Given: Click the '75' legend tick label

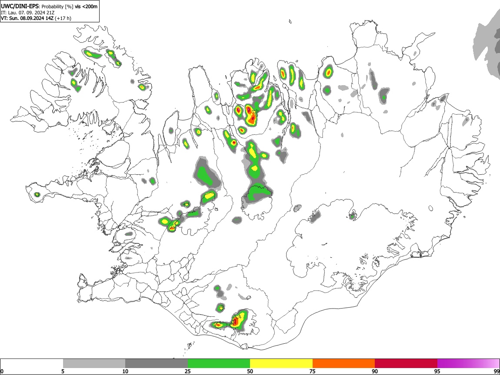Looking at the screenshot, I should (x=313, y=372).
